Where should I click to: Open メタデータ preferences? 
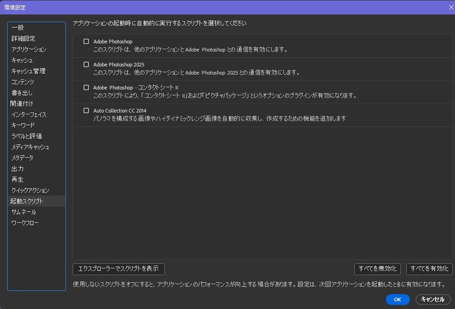37,158
